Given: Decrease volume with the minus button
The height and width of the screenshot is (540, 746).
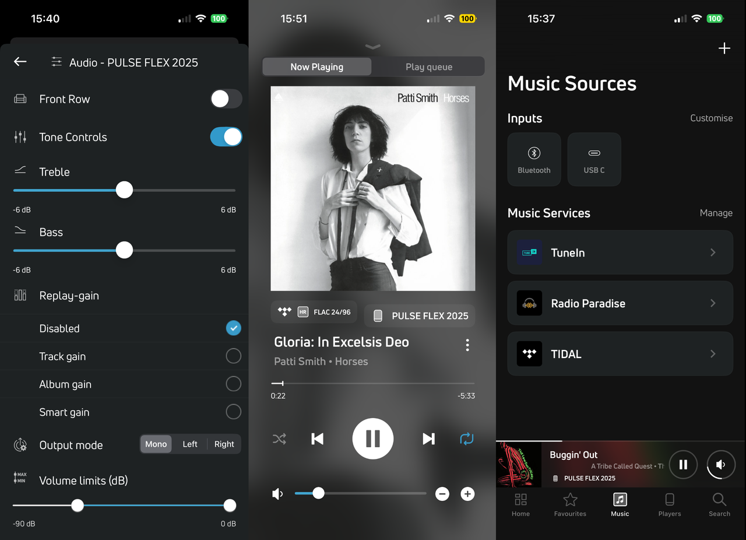Looking at the screenshot, I should (x=442, y=495).
